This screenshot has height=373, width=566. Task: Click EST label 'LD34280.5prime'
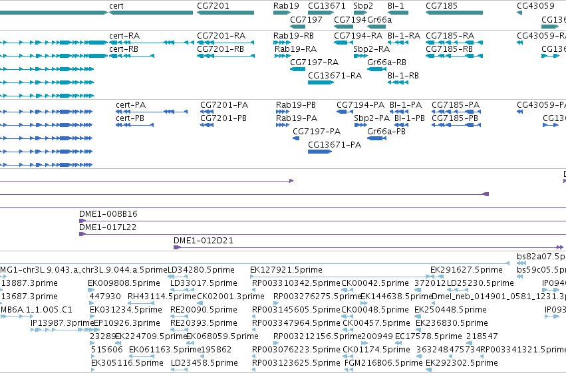tap(201, 270)
